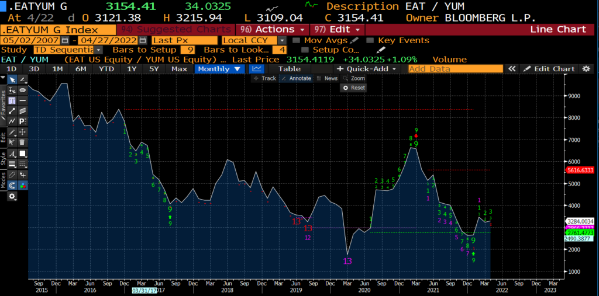Edit the end date field 04/27/2022

(x=108, y=40)
